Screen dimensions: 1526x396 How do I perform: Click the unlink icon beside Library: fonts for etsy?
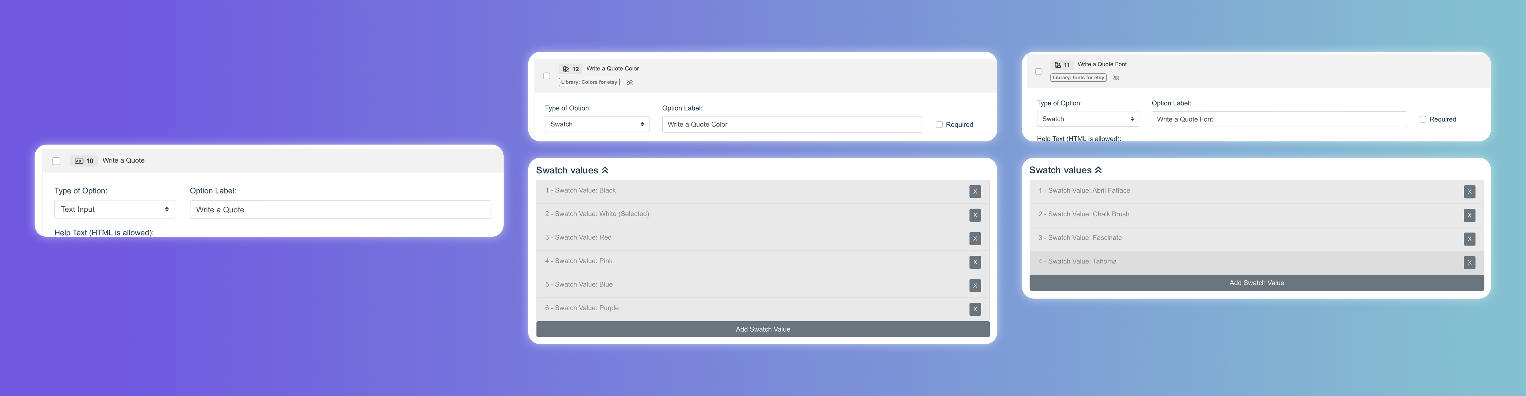(x=1116, y=78)
